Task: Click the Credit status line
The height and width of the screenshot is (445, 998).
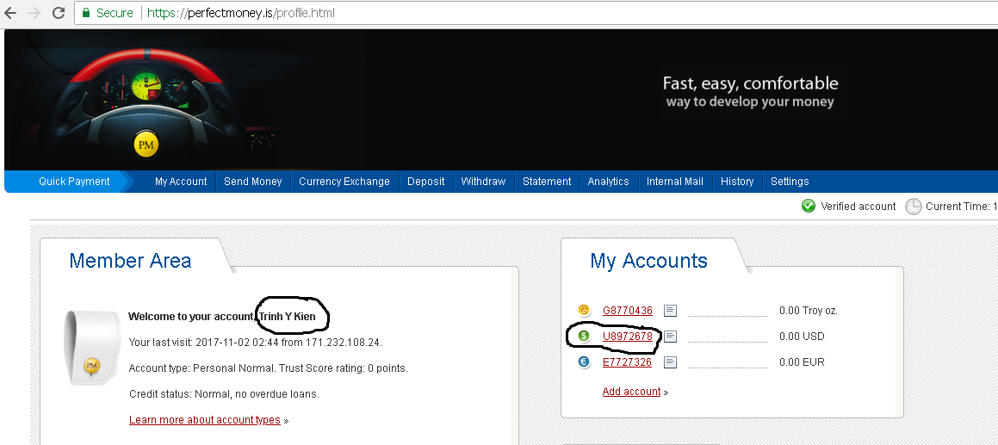Action: [224, 394]
